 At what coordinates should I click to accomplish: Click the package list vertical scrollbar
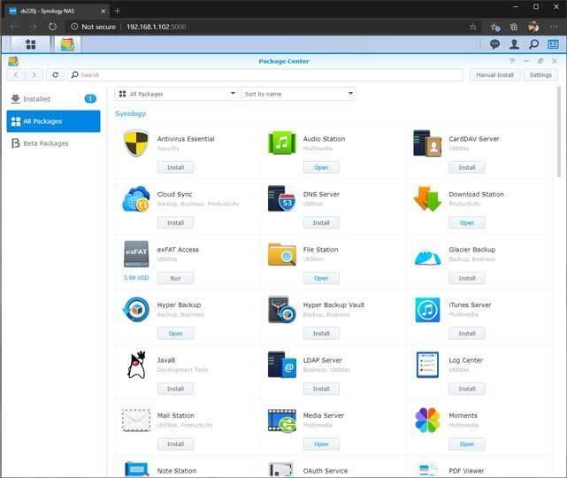pos(559,131)
